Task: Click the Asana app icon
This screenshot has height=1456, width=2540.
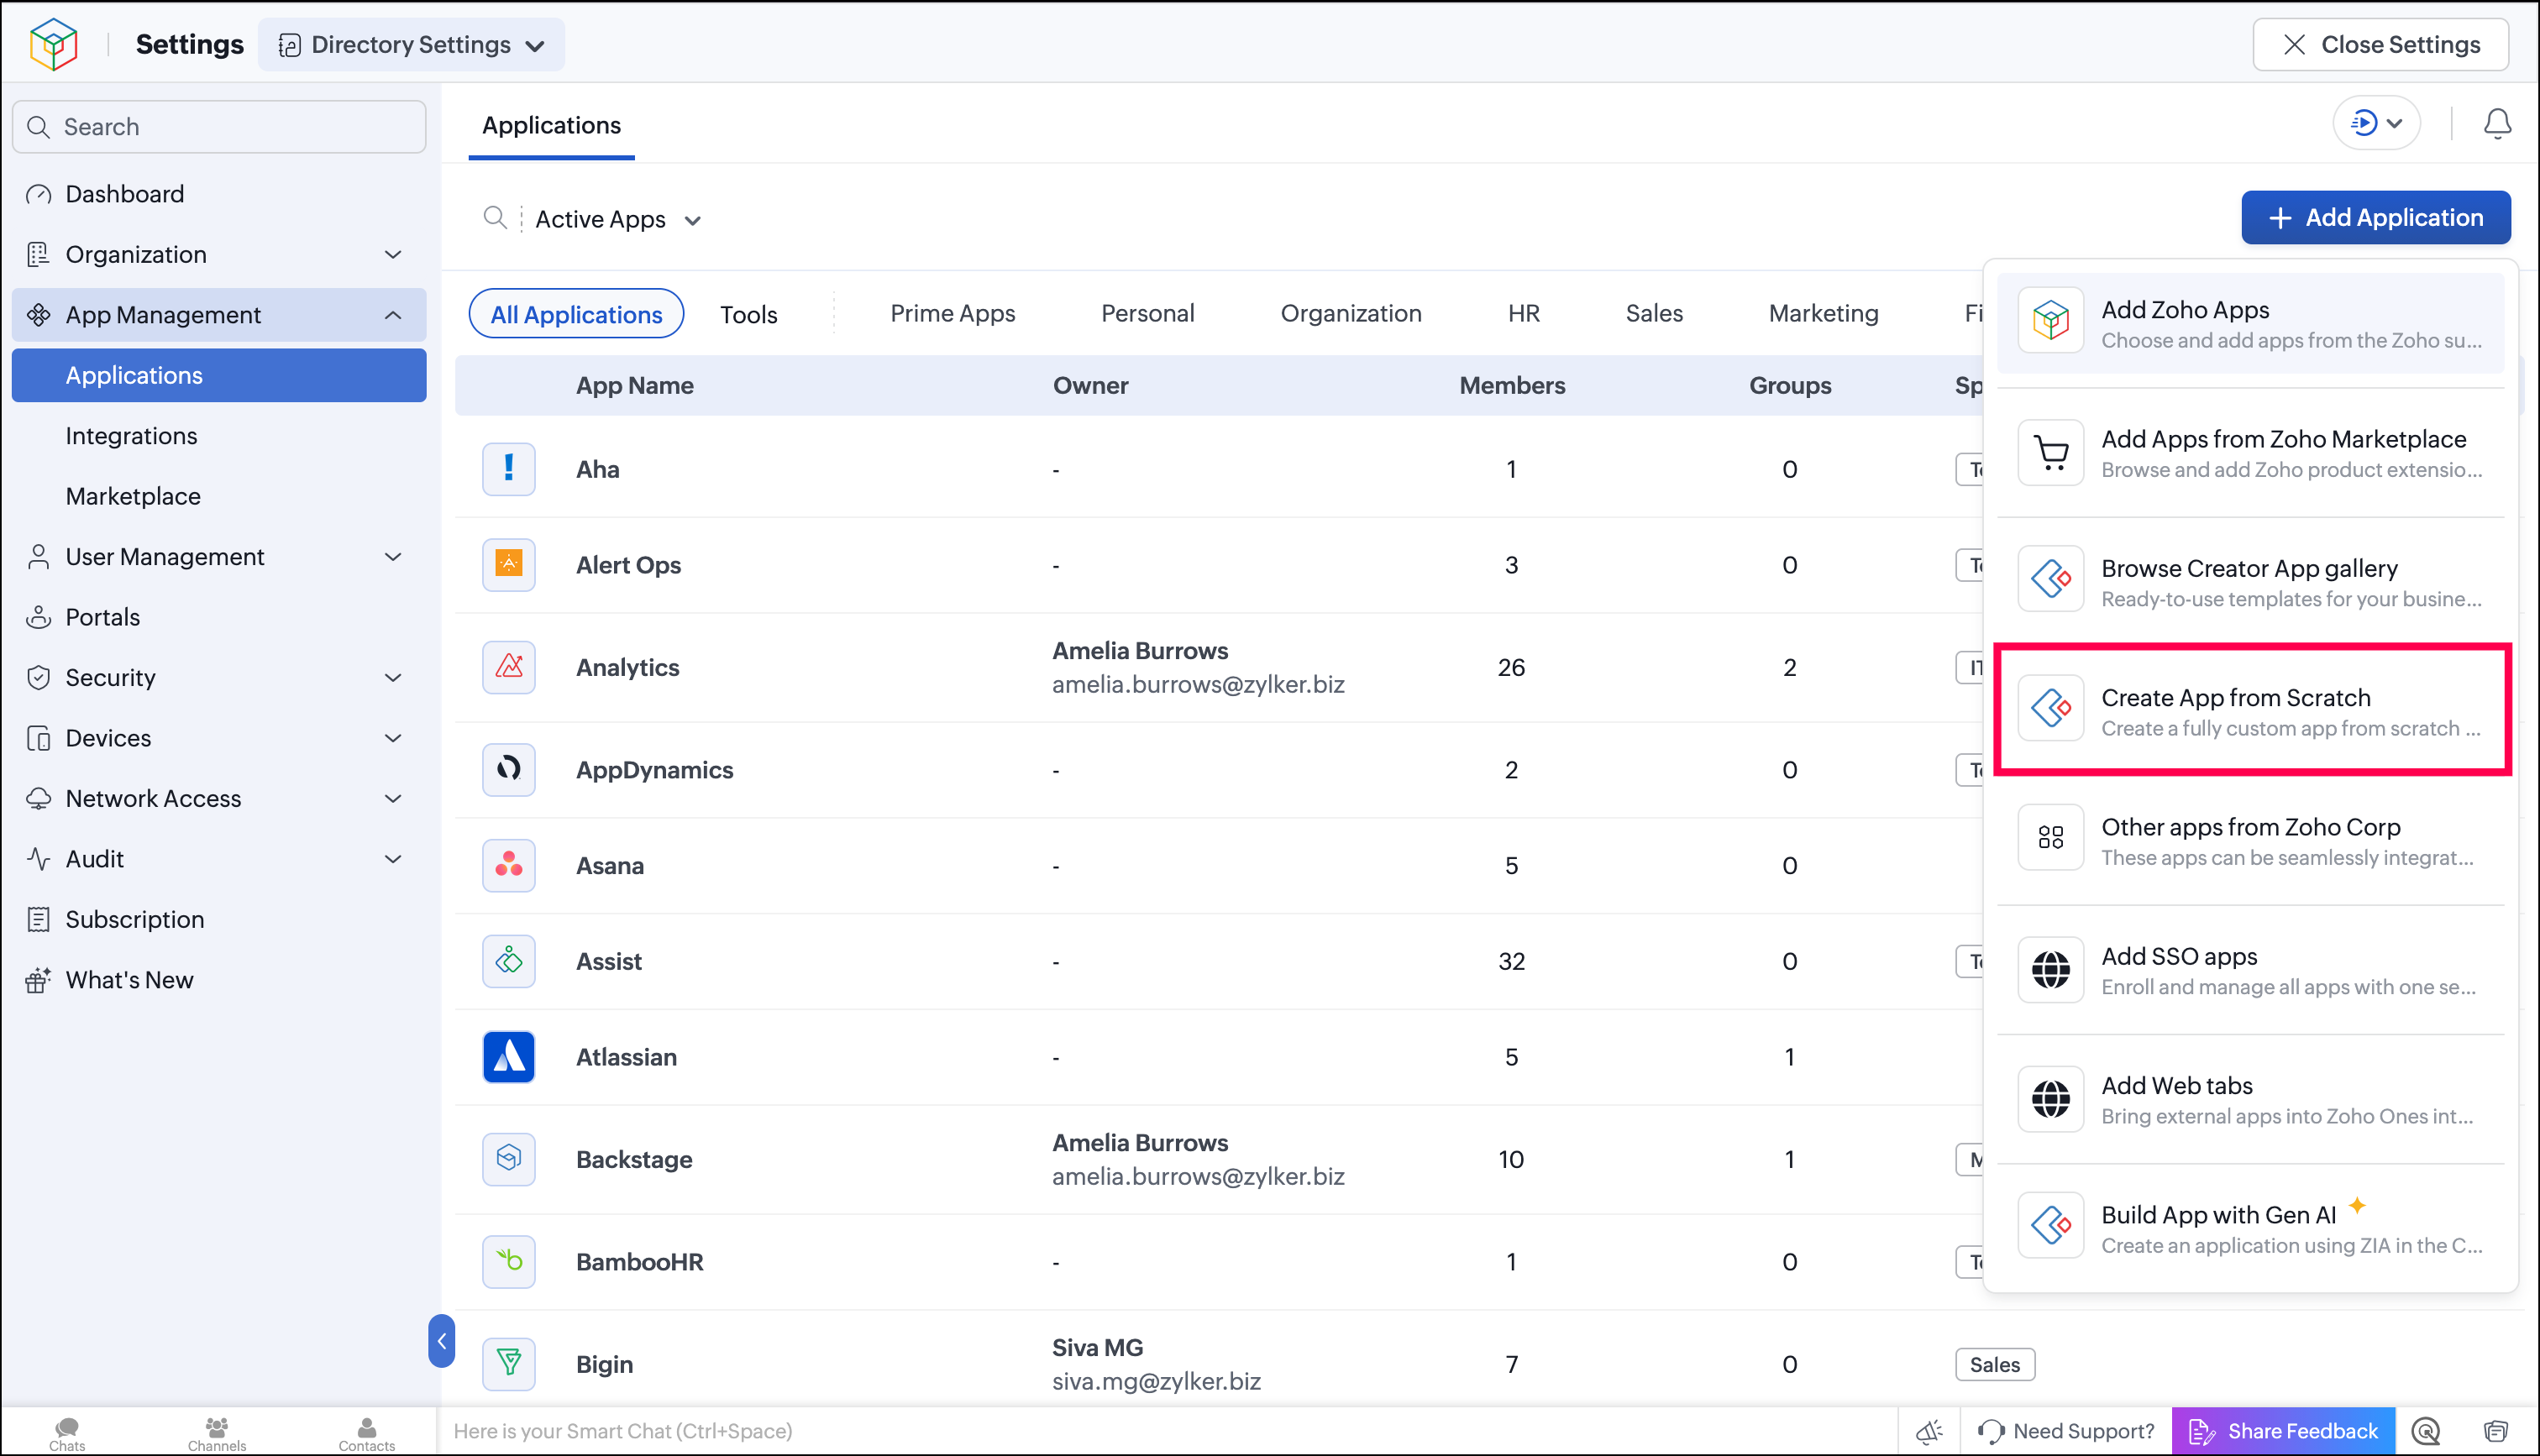Action: point(509,865)
